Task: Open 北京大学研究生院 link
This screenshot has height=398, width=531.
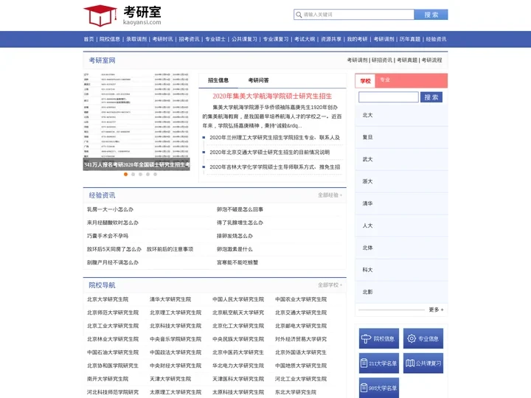Action: (108, 299)
